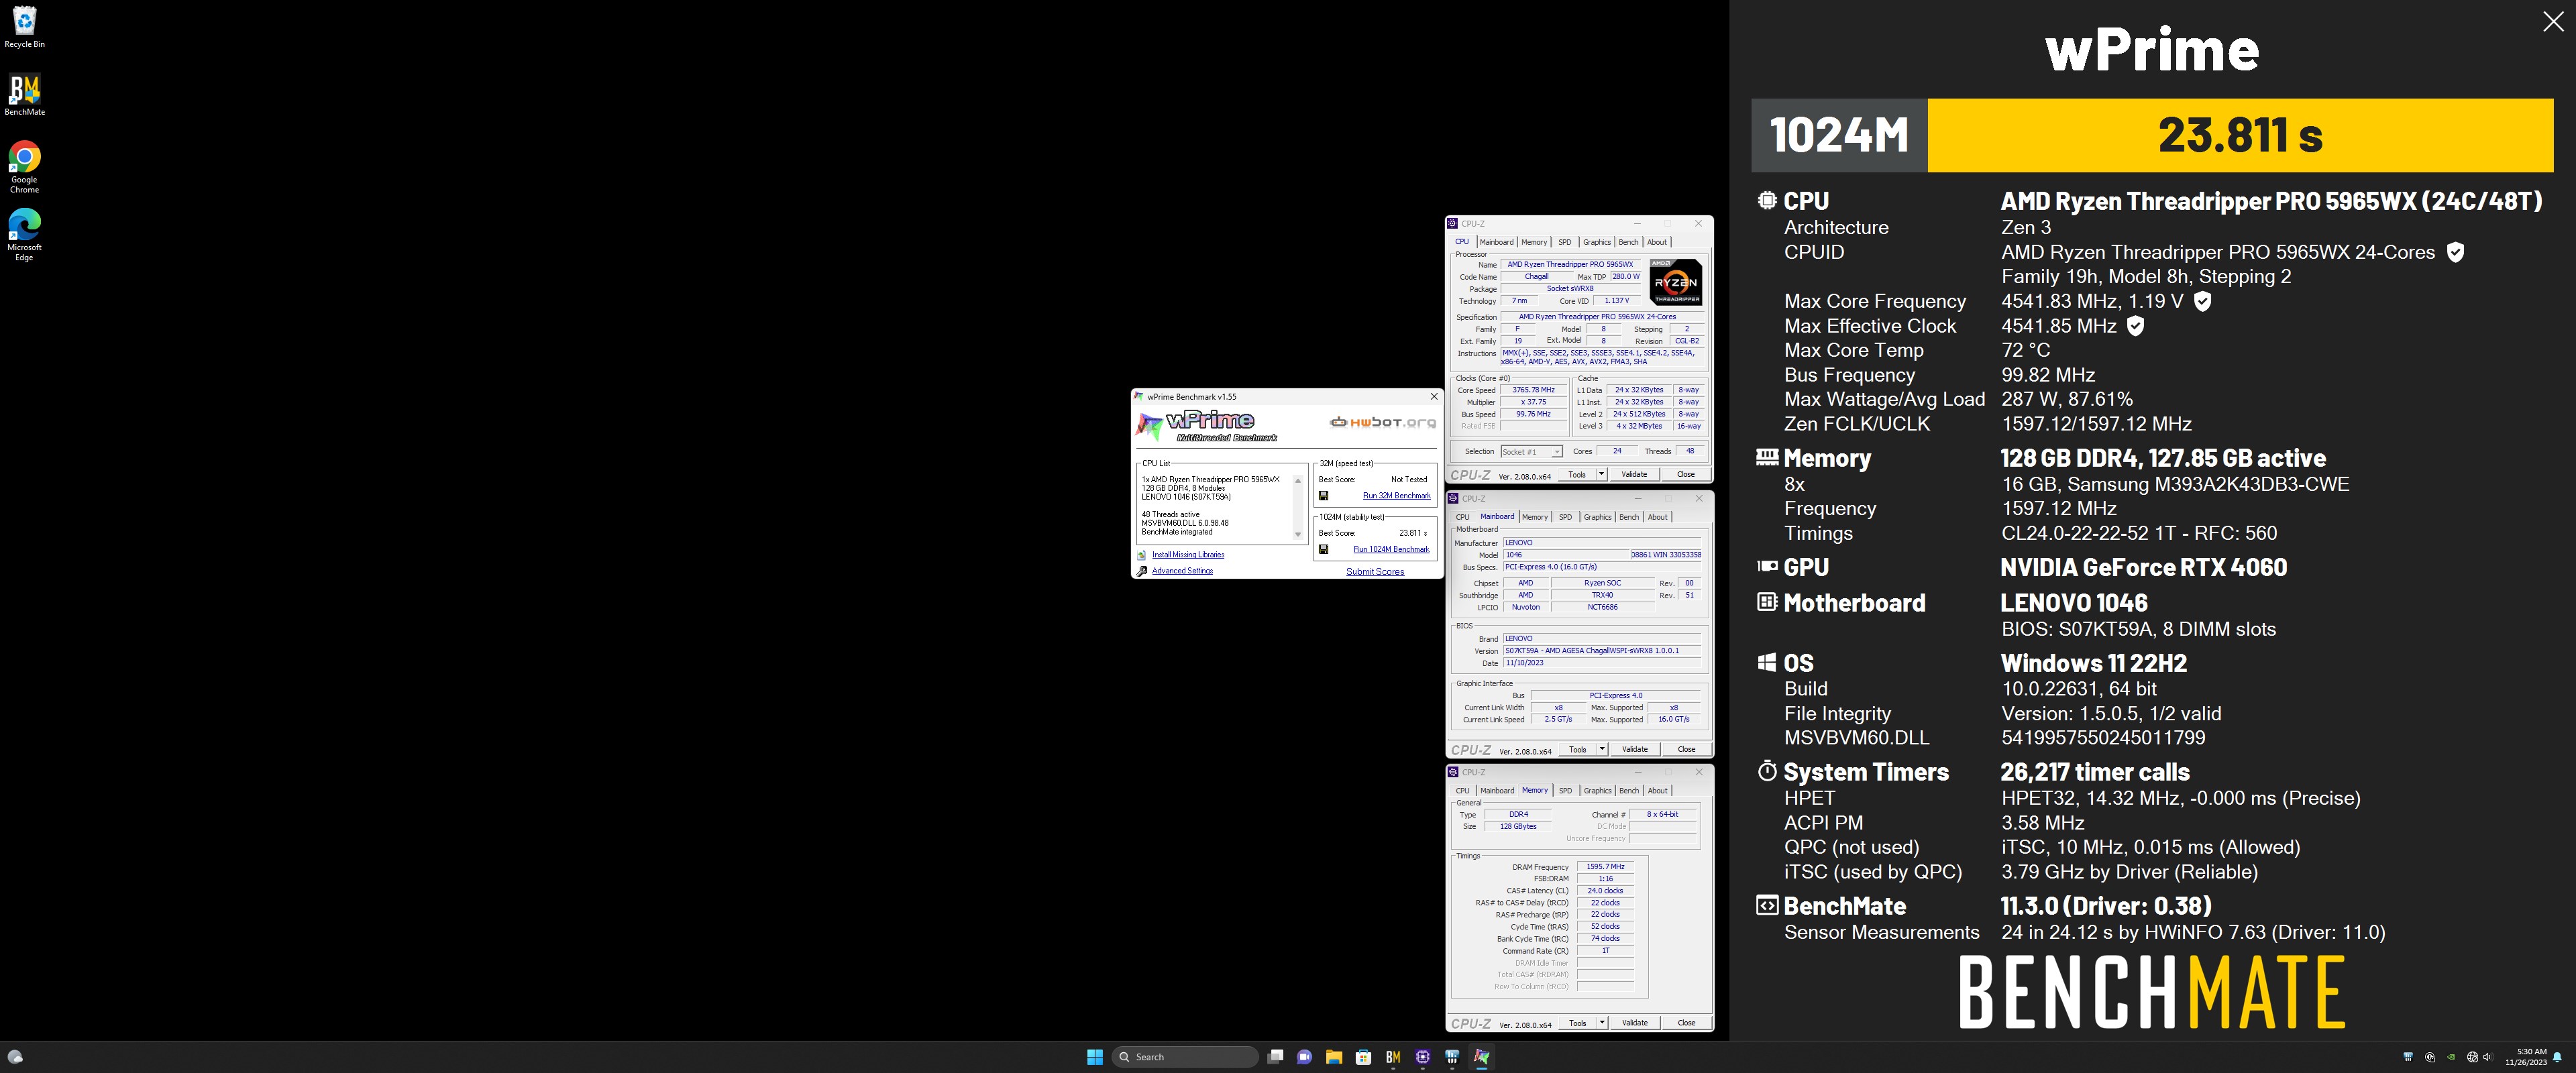Launch the Google Chrome desktop icon

pos(24,167)
